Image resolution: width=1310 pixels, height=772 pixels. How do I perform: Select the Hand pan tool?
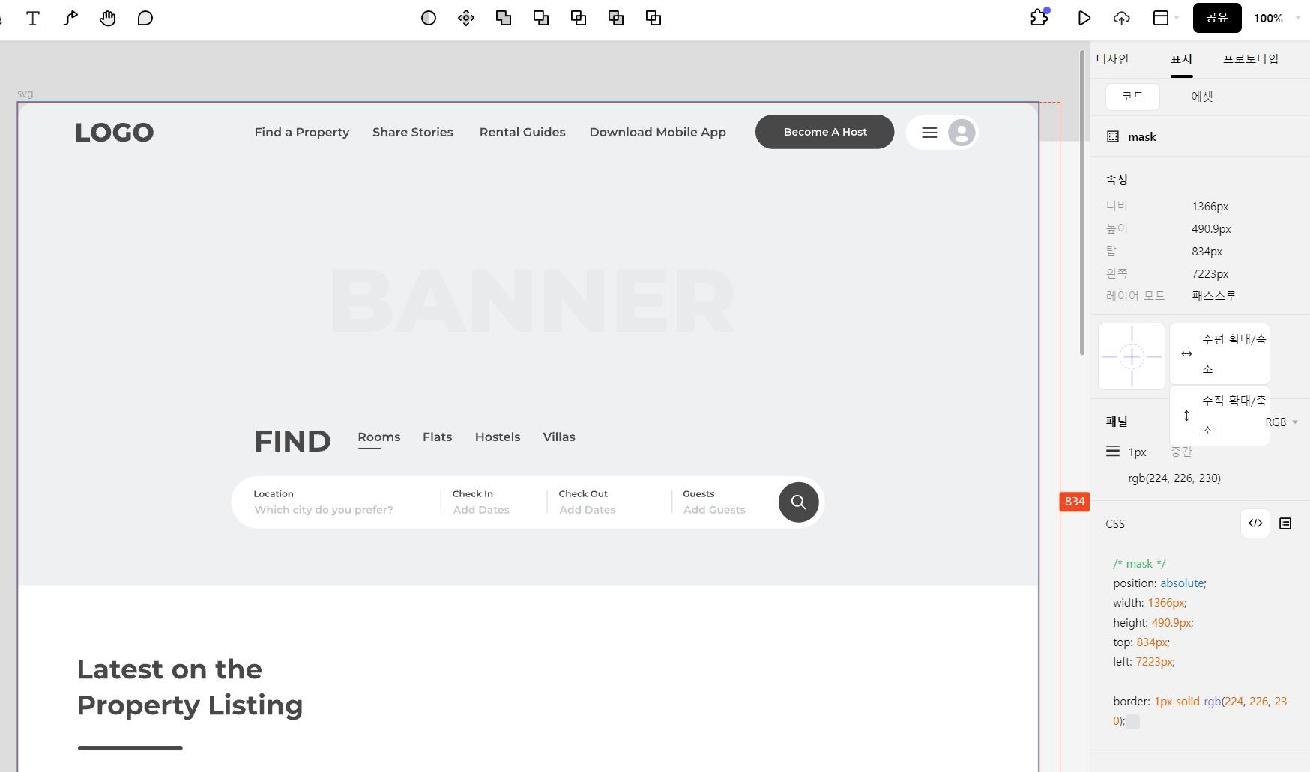(x=108, y=18)
